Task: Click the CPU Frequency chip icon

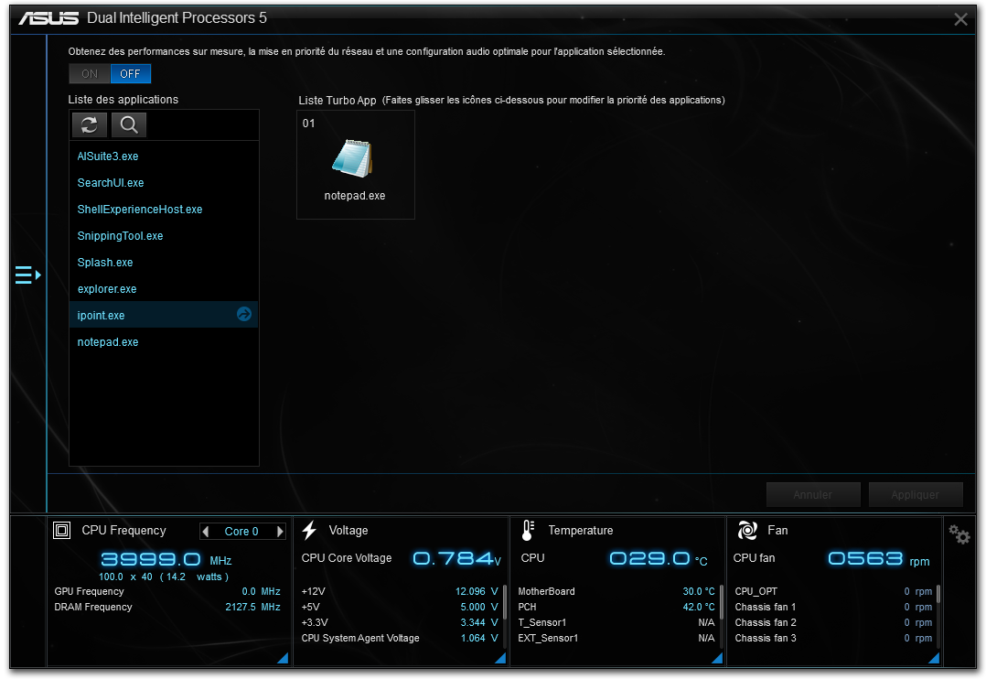Action: coord(62,531)
